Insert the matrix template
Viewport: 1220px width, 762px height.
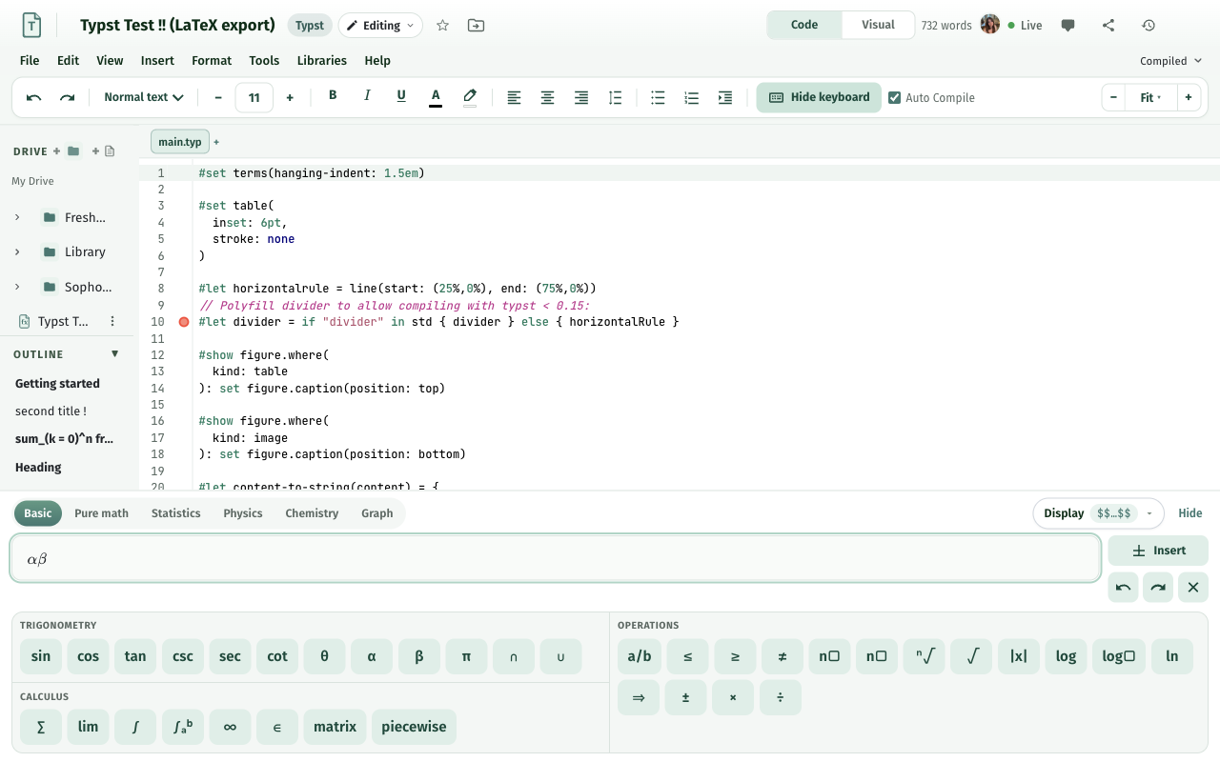335,727
